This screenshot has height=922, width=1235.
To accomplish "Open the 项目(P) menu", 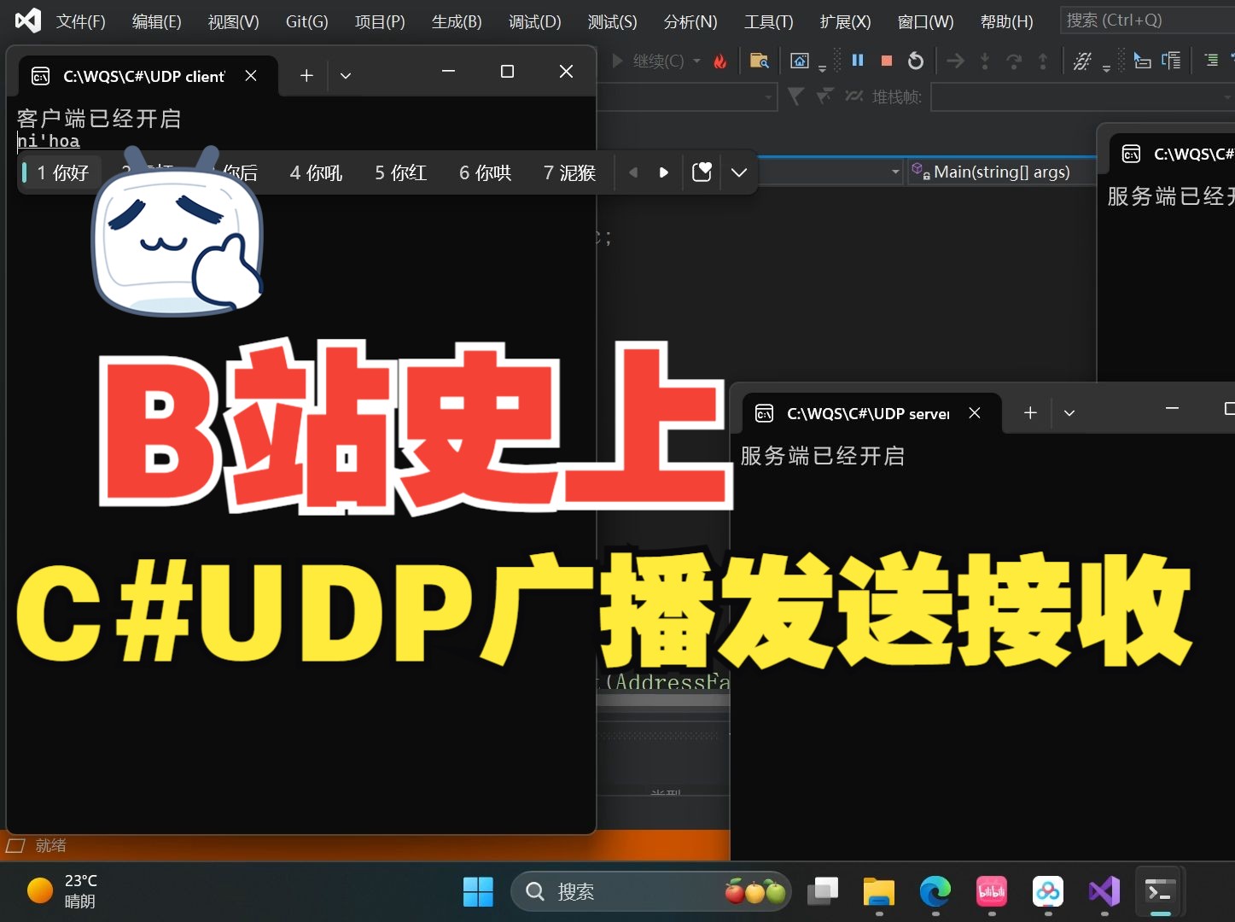I will 380,21.
